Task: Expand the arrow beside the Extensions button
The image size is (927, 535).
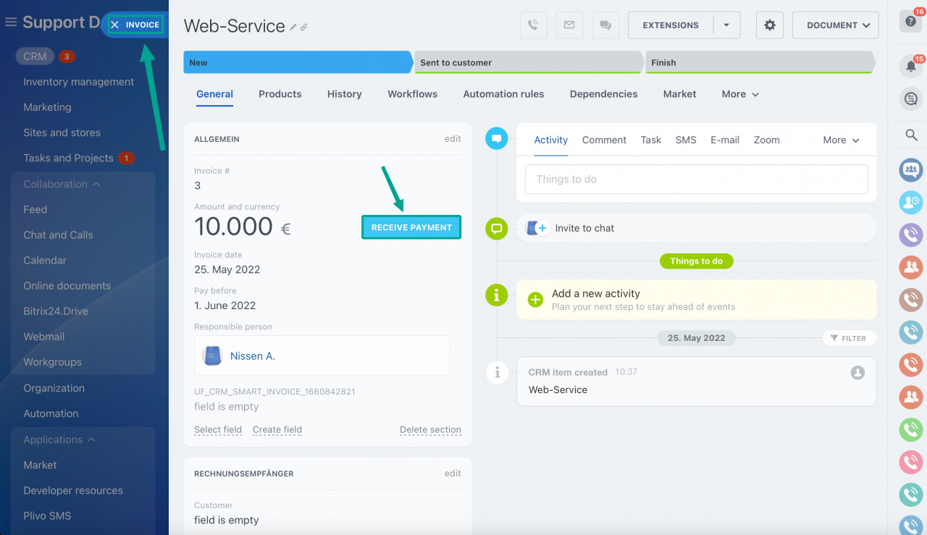Action: (x=726, y=25)
